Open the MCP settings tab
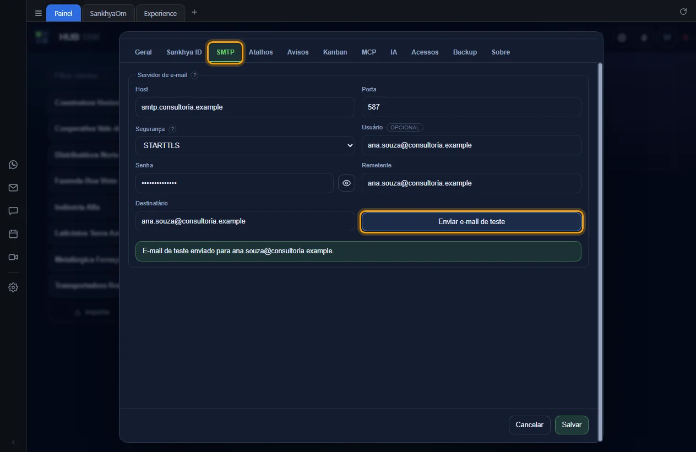This screenshot has height=452, width=696. [369, 52]
